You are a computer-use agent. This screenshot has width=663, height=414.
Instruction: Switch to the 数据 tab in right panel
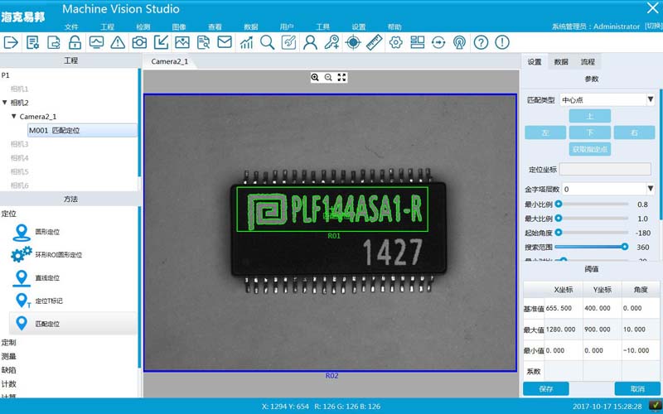[x=560, y=62]
